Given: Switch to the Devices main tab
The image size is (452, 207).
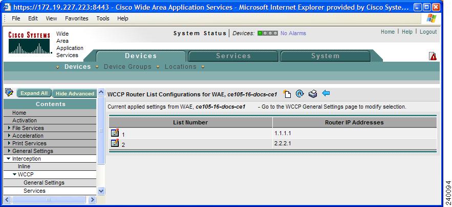Looking at the screenshot, I should point(141,56).
